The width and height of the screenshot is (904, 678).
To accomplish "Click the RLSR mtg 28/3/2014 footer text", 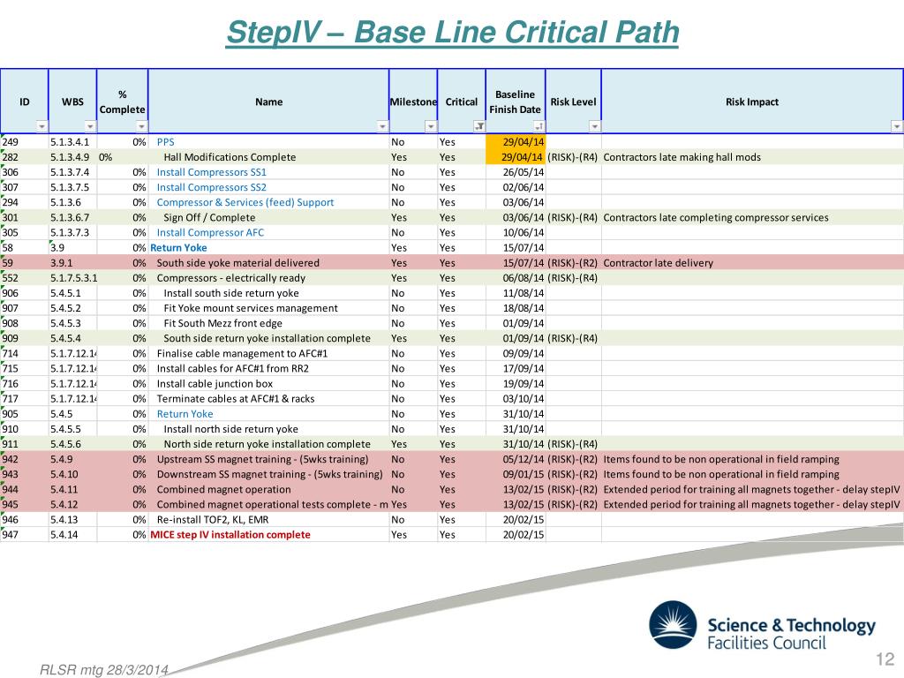I will [104, 669].
